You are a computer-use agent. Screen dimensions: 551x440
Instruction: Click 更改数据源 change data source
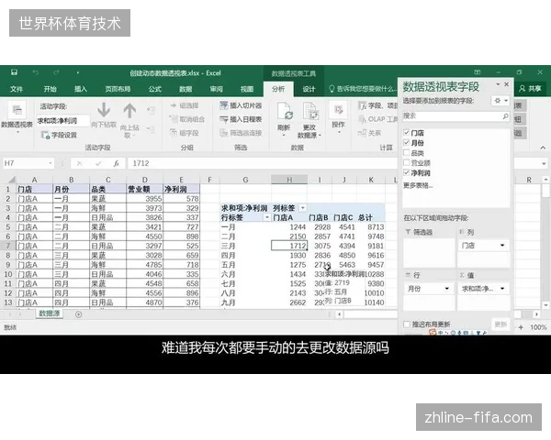click(x=309, y=119)
